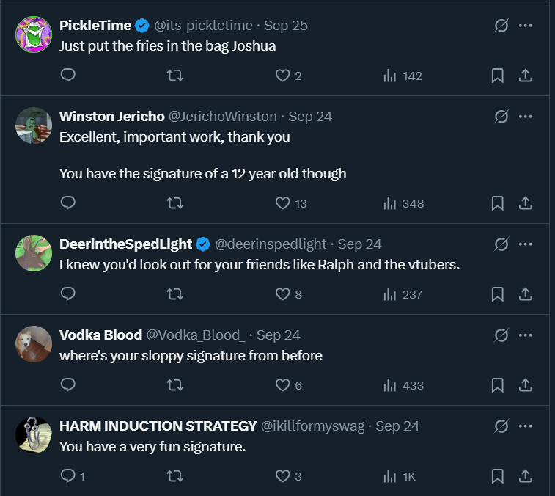Open more options for DeerintheSpedLight's tweet
555x496 pixels.
coord(525,244)
